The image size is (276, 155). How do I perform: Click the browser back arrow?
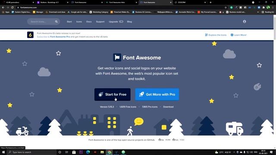[x=3, y=7]
